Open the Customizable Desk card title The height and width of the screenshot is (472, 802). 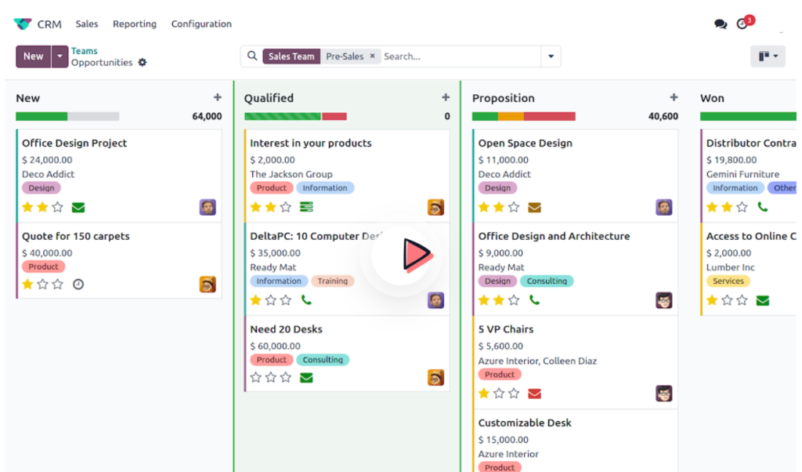[x=525, y=423]
